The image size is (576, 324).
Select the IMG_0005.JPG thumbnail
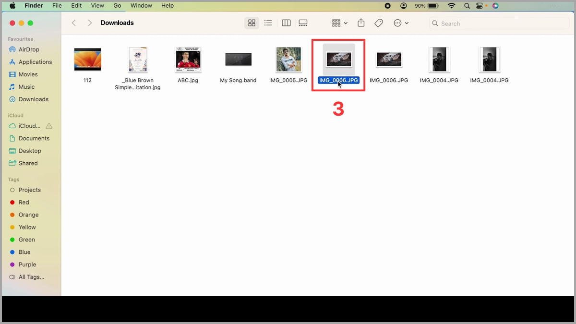(x=288, y=60)
